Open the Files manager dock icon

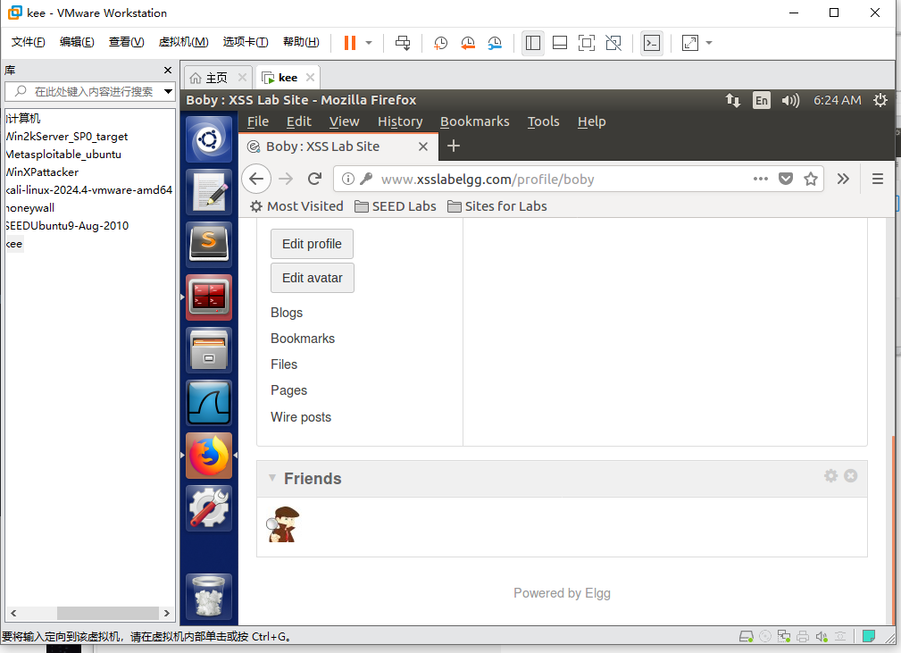209,350
